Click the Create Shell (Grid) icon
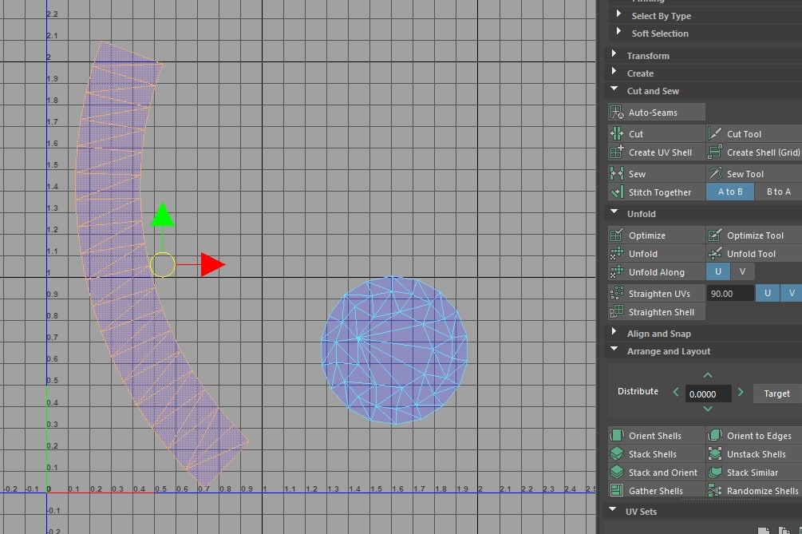Image resolution: width=802 pixels, height=534 pixels. [714, 152]
